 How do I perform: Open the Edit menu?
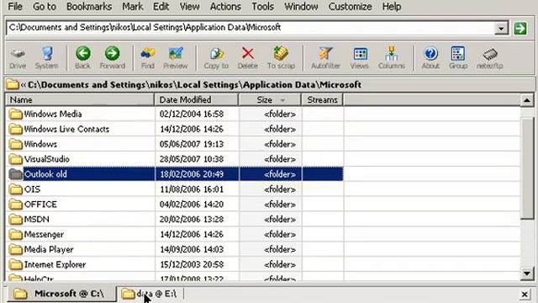click(161, 7)
